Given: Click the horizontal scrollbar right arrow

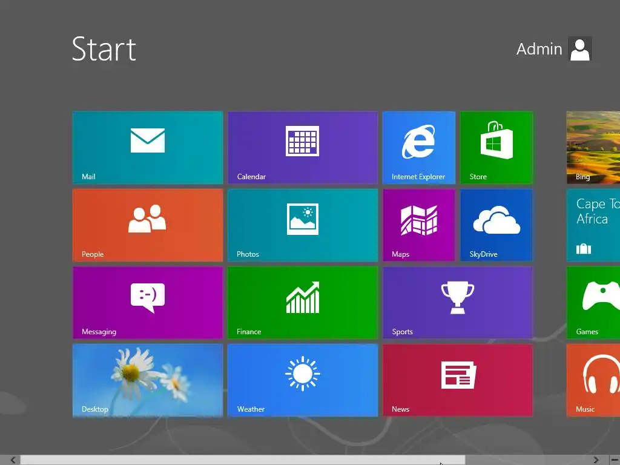Looking at the screenshot, I should tap(596, 460).
